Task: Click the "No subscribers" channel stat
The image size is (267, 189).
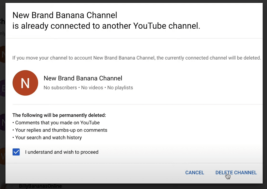Action: (60, 88)
